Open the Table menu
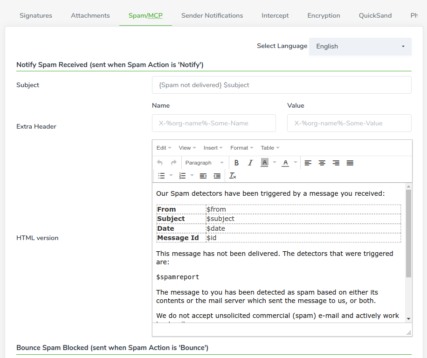This screenshot has width=427, height=358. 270,148
